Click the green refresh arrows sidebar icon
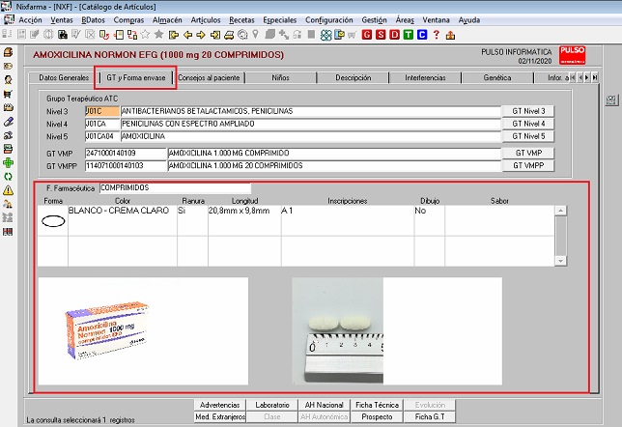The height and width of the screenshot is (427, 622). pyautogui.click(x=8, y=177)
